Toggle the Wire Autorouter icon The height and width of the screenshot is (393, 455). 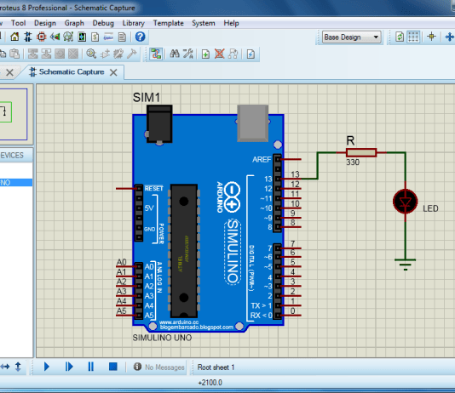click(156, 54)
